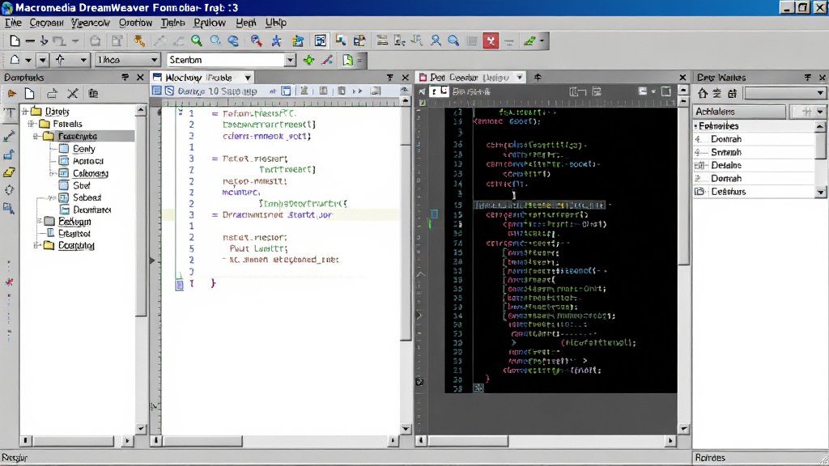829x466 pixels.
Task: Open the dark code panel tab dropdown
Action: (519, 77)
